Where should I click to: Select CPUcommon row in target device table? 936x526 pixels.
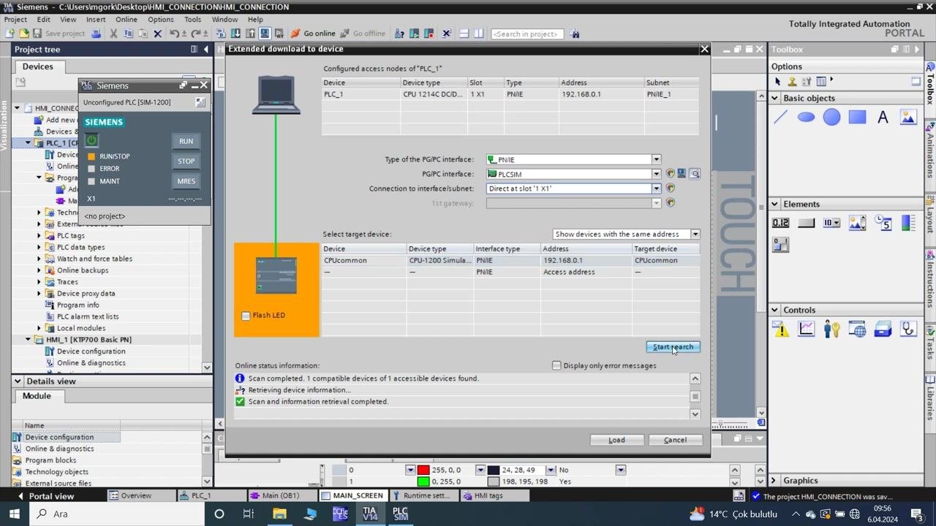(x=510, y=260)
